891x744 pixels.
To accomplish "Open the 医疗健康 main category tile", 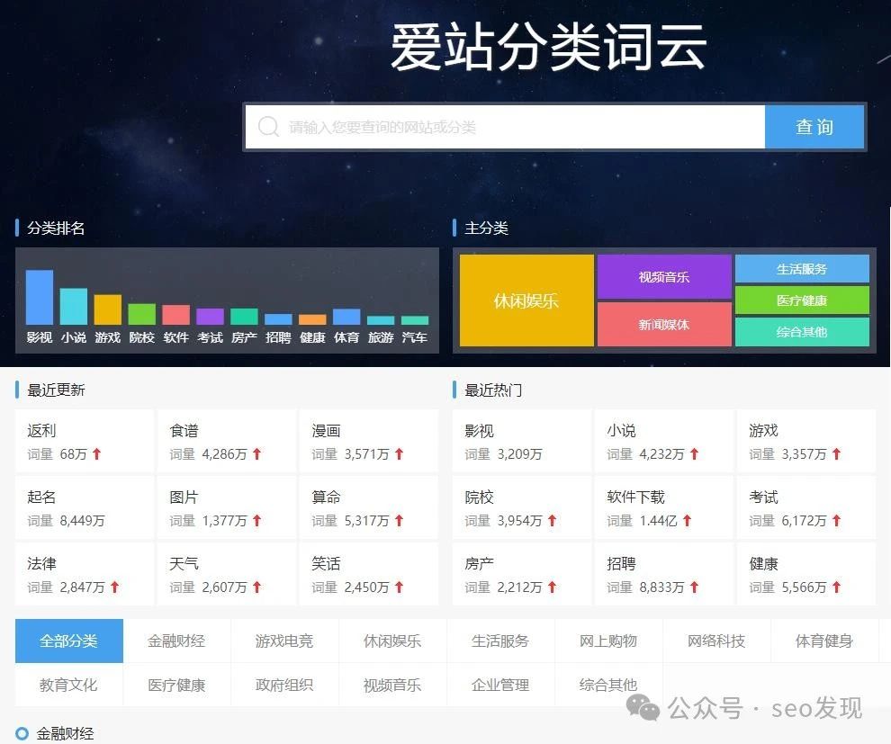I will (802, 300).
